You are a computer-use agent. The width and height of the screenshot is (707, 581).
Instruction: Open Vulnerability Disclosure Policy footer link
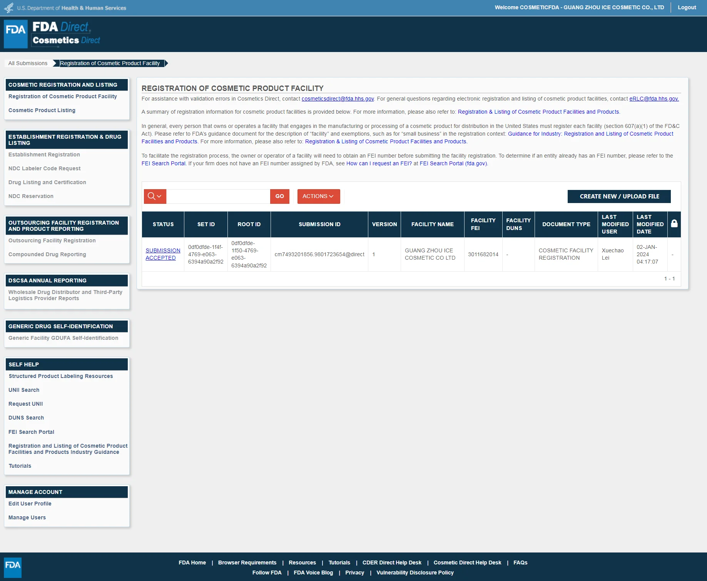(415, 573)
